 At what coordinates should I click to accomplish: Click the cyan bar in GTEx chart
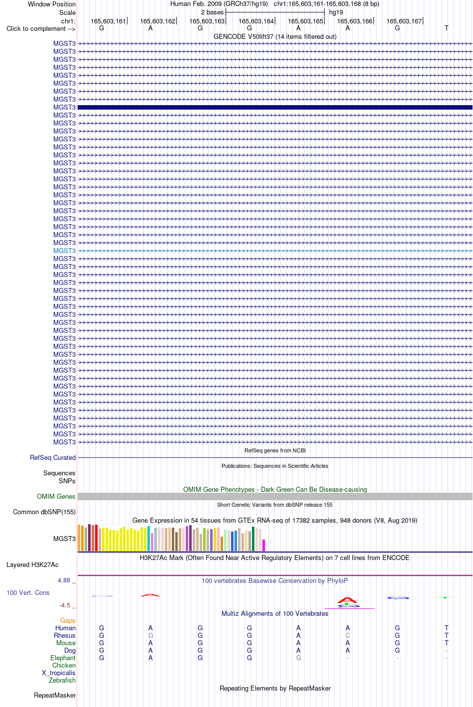point(149,539)
